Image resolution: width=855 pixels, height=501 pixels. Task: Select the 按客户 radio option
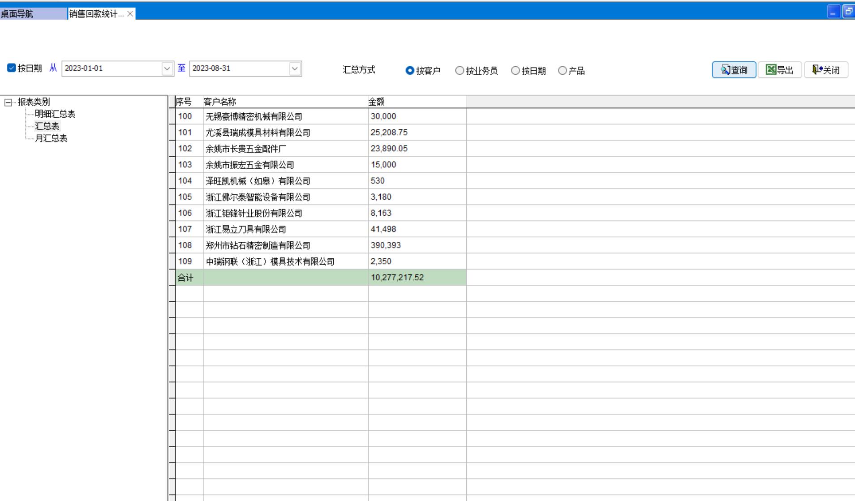pyautogui.click(x=410, y=71)
